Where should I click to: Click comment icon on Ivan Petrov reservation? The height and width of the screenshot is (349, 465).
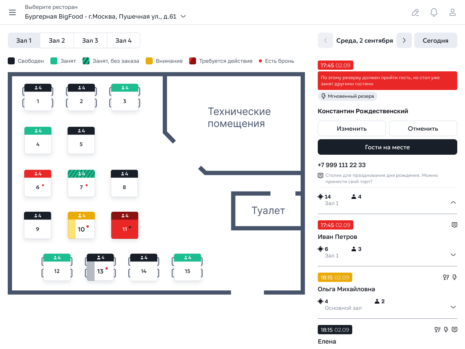click(x=455, y=225)
